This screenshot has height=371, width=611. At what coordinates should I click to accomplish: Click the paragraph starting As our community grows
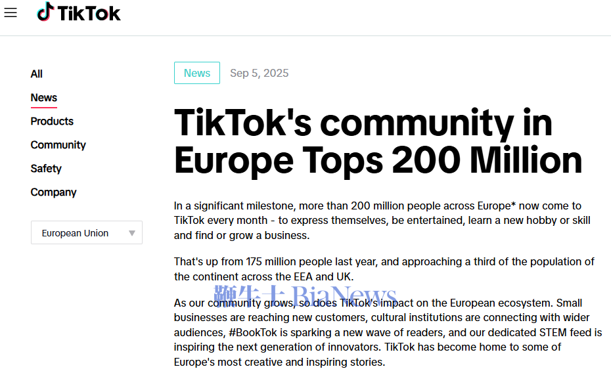point(388,332)
